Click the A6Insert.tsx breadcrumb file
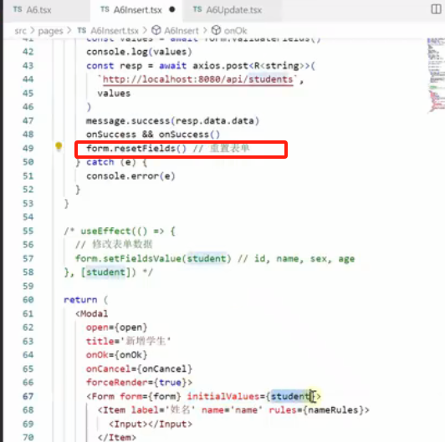This screenshot has height=442, width=445. pyautogui.click(x=108, y=31)
